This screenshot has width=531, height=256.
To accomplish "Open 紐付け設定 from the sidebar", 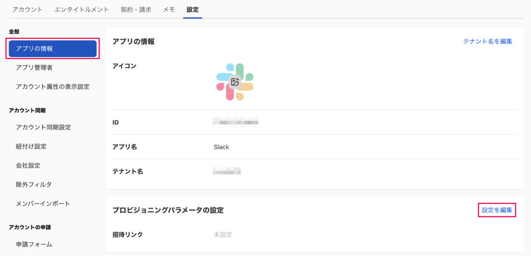I will 31,146.
